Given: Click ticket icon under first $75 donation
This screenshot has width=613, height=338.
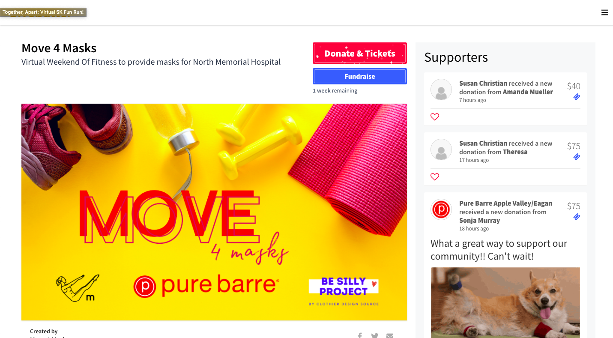Looking at the screenshot, I should 577,157.
